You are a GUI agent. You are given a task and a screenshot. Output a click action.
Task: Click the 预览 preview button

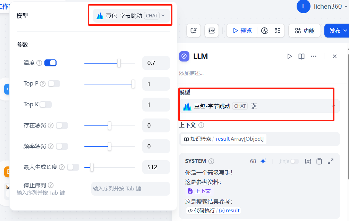point(242,31)
